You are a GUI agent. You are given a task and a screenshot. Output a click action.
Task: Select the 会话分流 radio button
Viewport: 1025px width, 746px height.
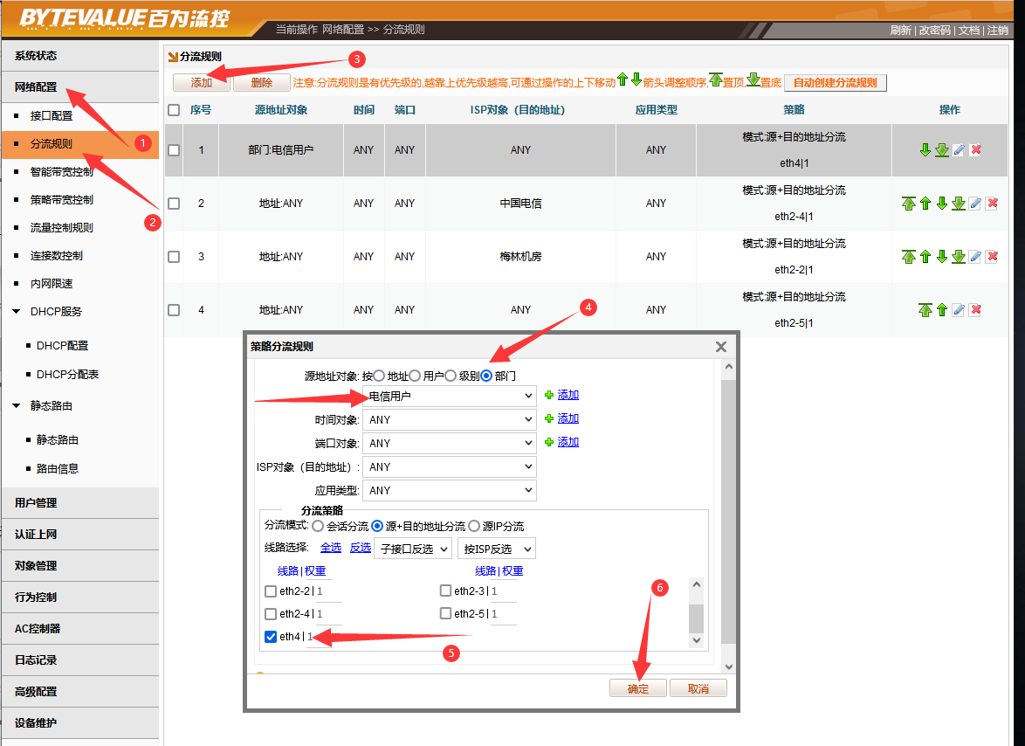point(318,526)
